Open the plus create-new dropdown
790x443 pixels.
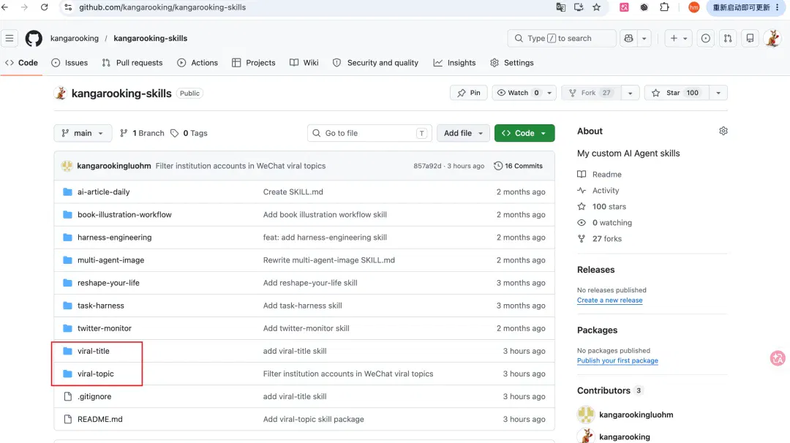coord(678,38)
